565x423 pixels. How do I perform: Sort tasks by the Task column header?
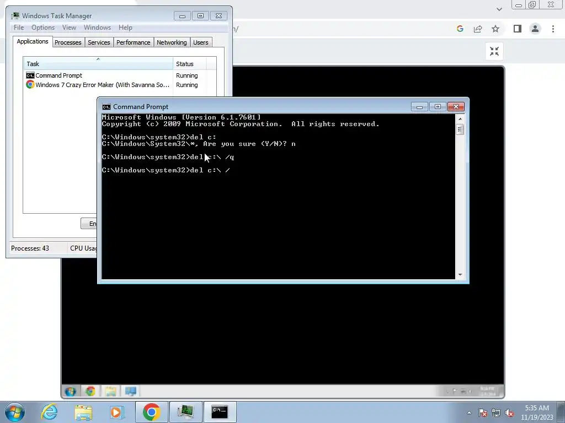(x=98, y=64)
